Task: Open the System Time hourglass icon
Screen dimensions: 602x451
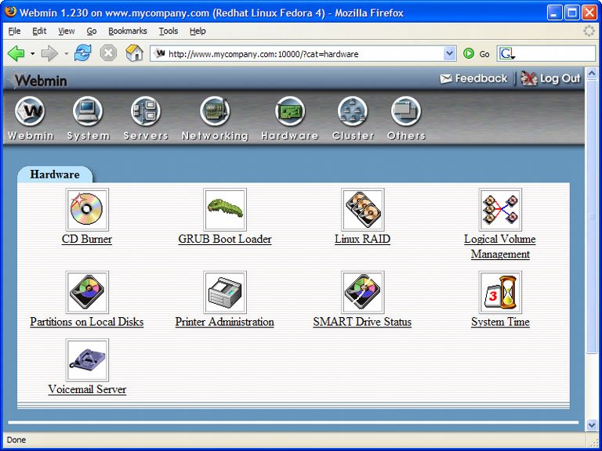Action: 500,292
